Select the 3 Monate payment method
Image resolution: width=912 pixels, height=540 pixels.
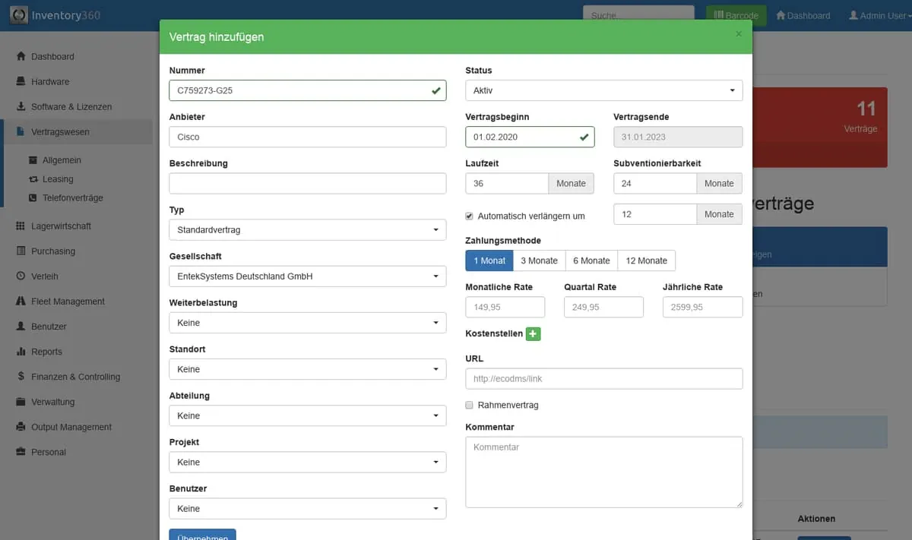[539, 261]
